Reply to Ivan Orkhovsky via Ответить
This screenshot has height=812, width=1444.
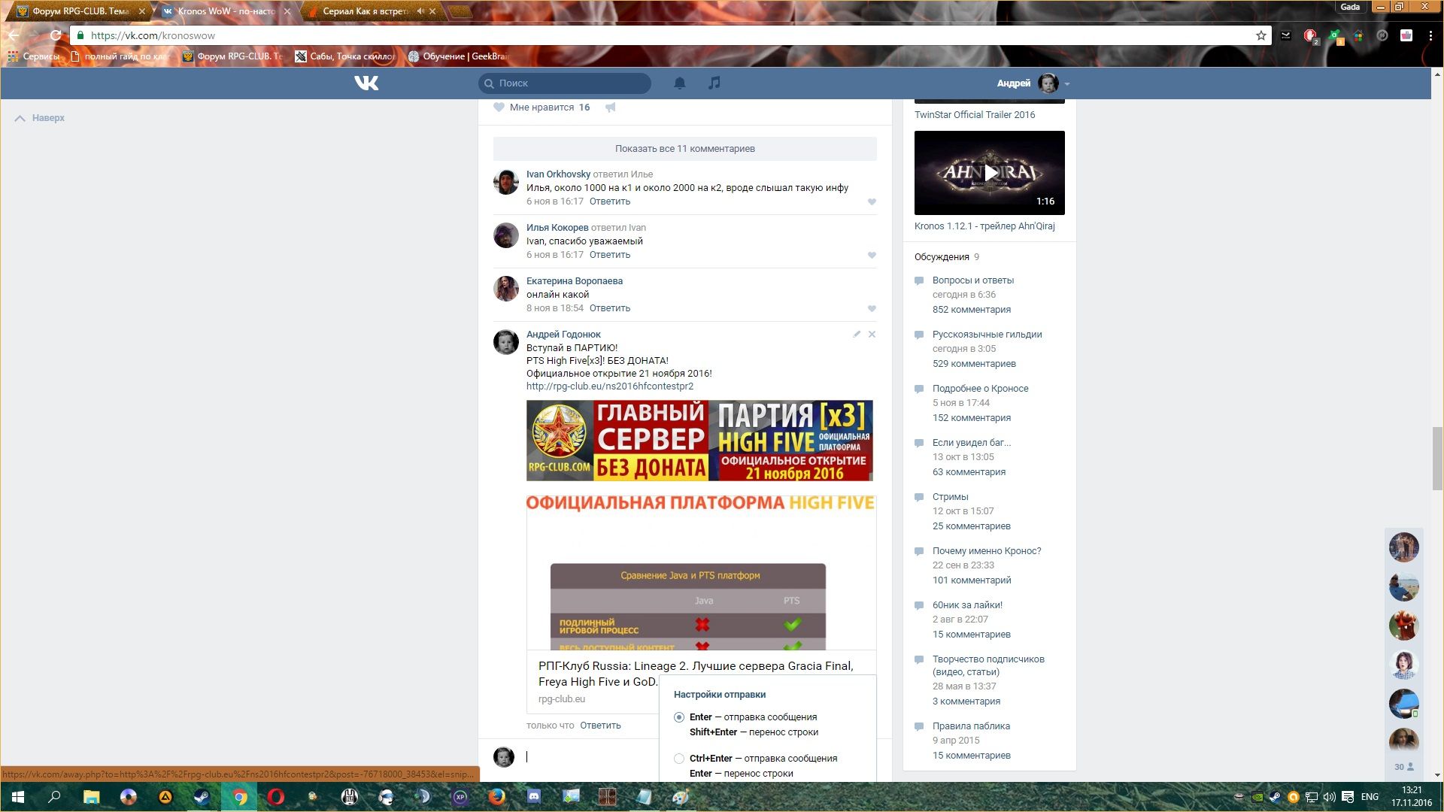pyautogui.click(x=610, y=201)
